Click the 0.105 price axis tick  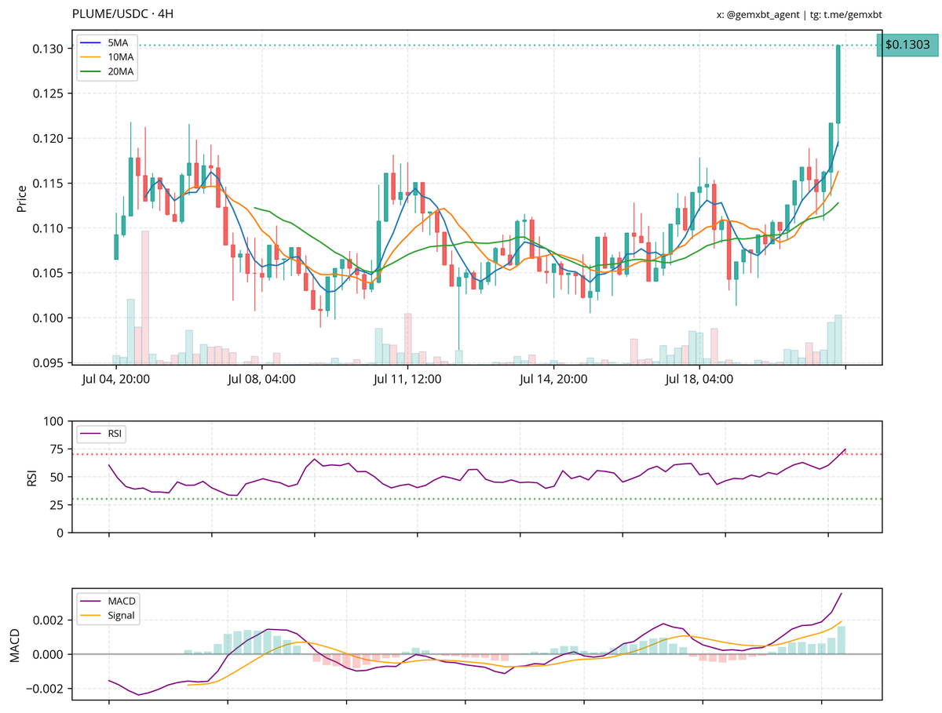click(x=49, y=273)
